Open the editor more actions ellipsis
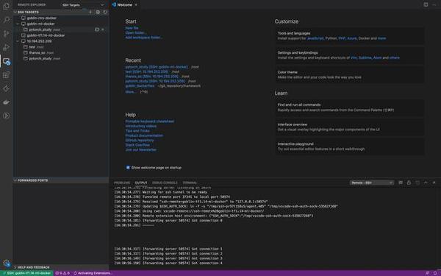Viewport: 441px width, 276px height. [x=434, y=5]
